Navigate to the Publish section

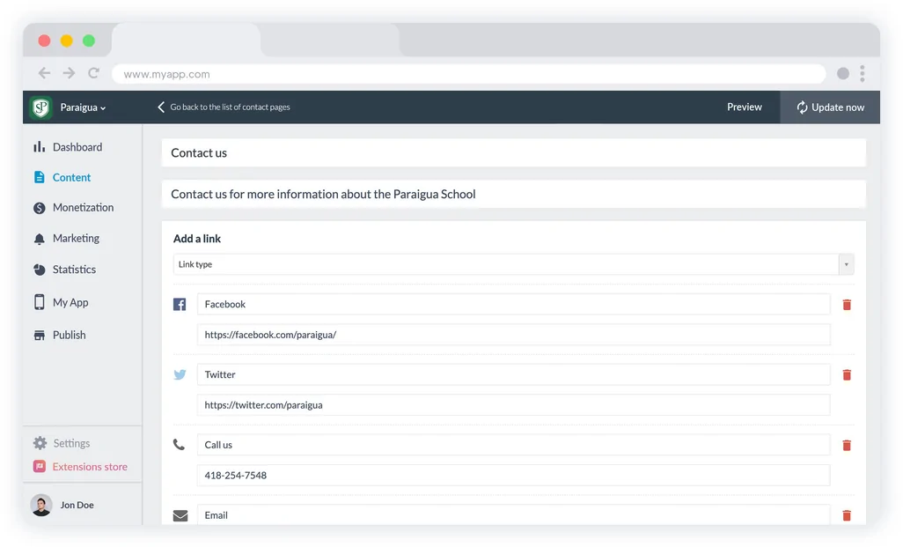tap(69, 335)
